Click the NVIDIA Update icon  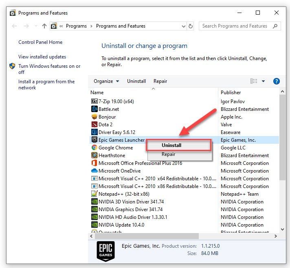pos(94,225)
